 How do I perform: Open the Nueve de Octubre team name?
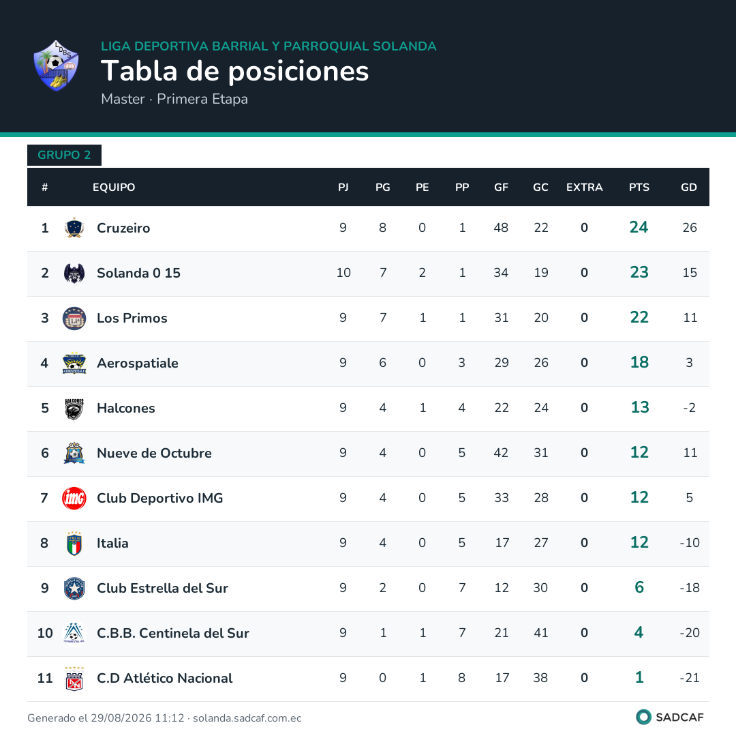pyautogui.click(x=154, y=454)
